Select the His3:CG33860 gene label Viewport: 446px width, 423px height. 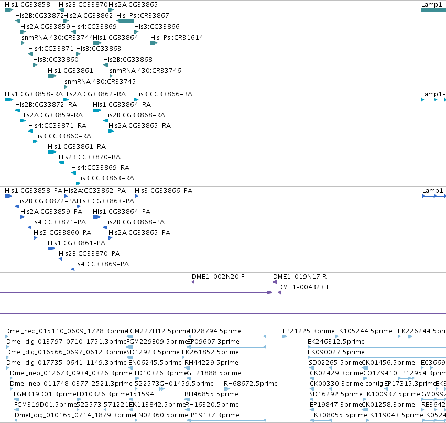tap(56, 59)
